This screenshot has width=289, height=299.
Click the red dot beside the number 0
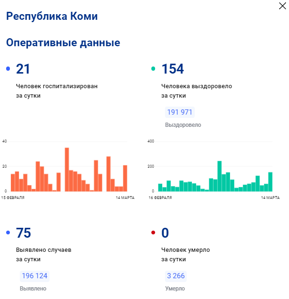point(153,233)
